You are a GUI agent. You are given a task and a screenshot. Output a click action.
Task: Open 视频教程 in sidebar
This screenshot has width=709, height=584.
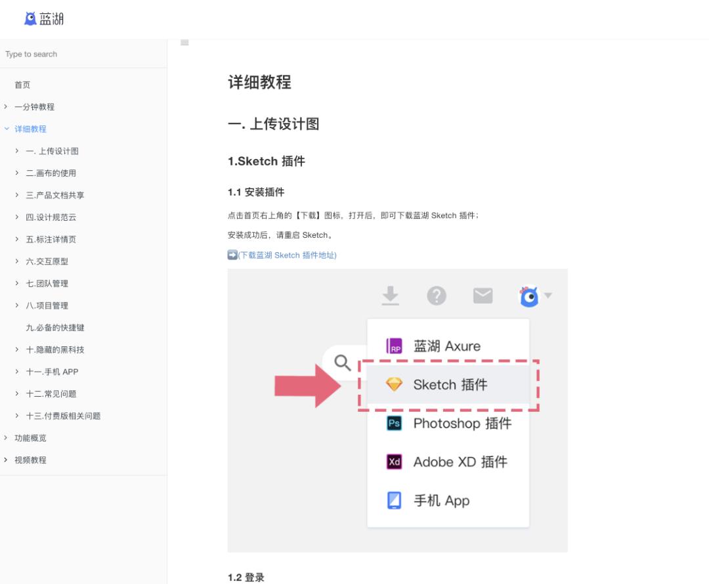point(30,460)
